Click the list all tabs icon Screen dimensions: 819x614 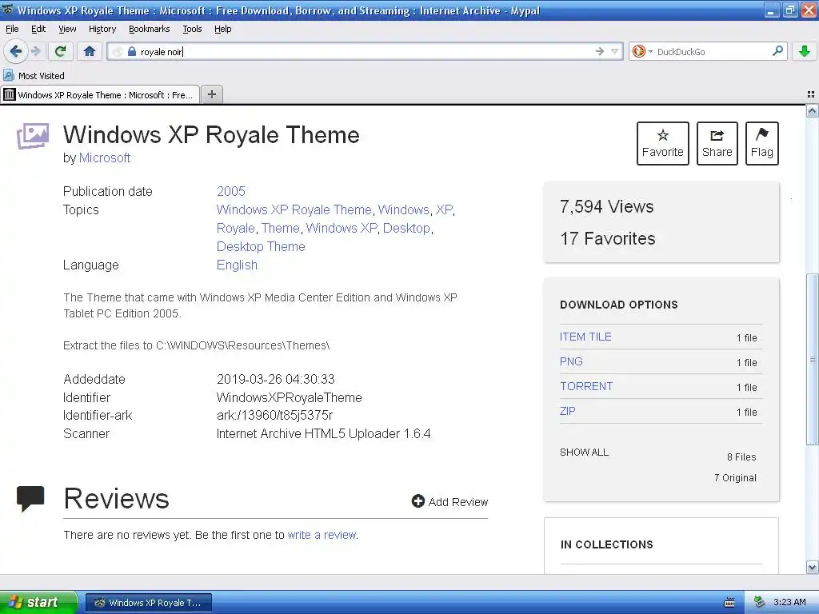point(811,94)
